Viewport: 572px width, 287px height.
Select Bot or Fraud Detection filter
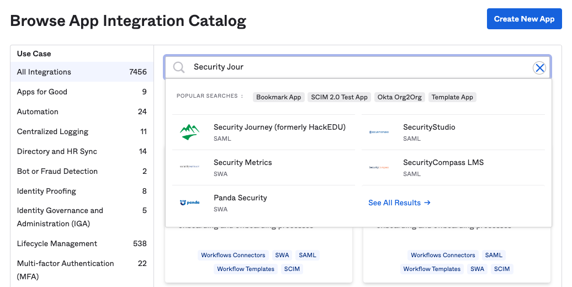(82, 172)
